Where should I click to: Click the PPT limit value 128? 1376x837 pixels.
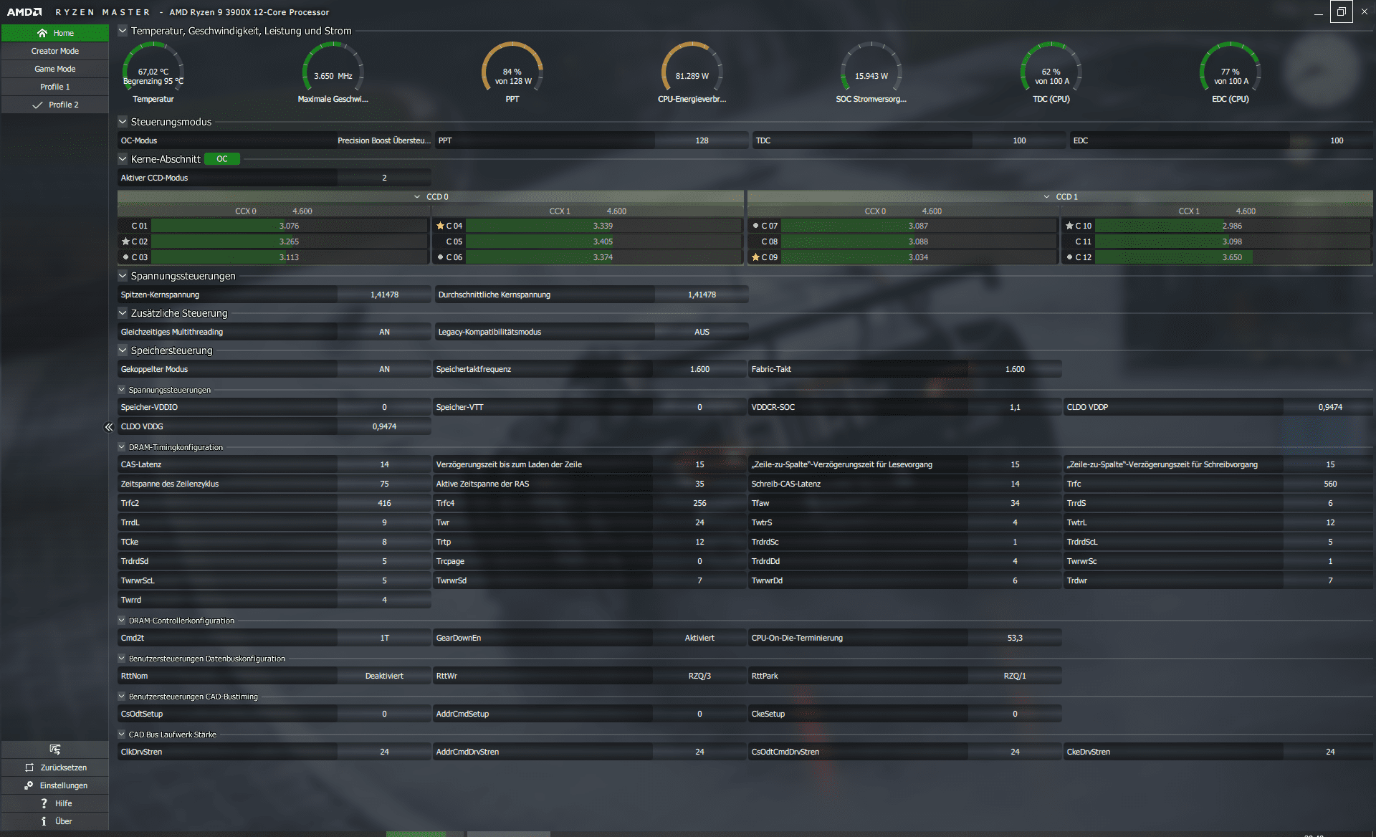pos(702,140)
